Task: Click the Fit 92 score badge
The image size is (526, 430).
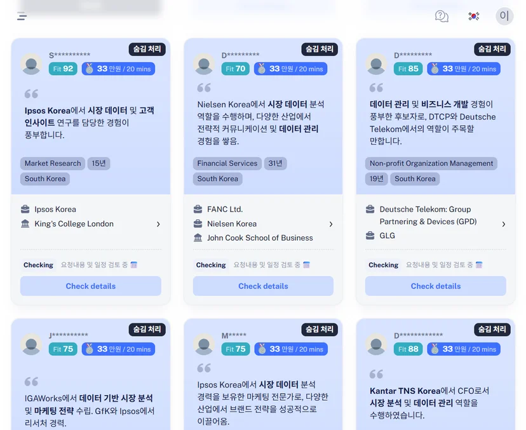Action: pos(63,69)
